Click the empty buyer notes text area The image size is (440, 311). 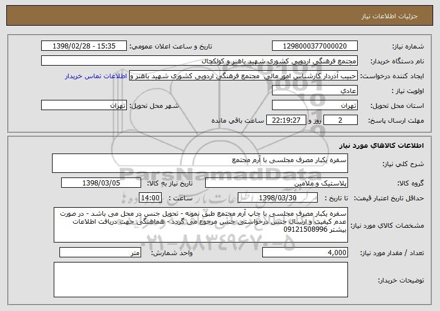(x=201, y=280)
